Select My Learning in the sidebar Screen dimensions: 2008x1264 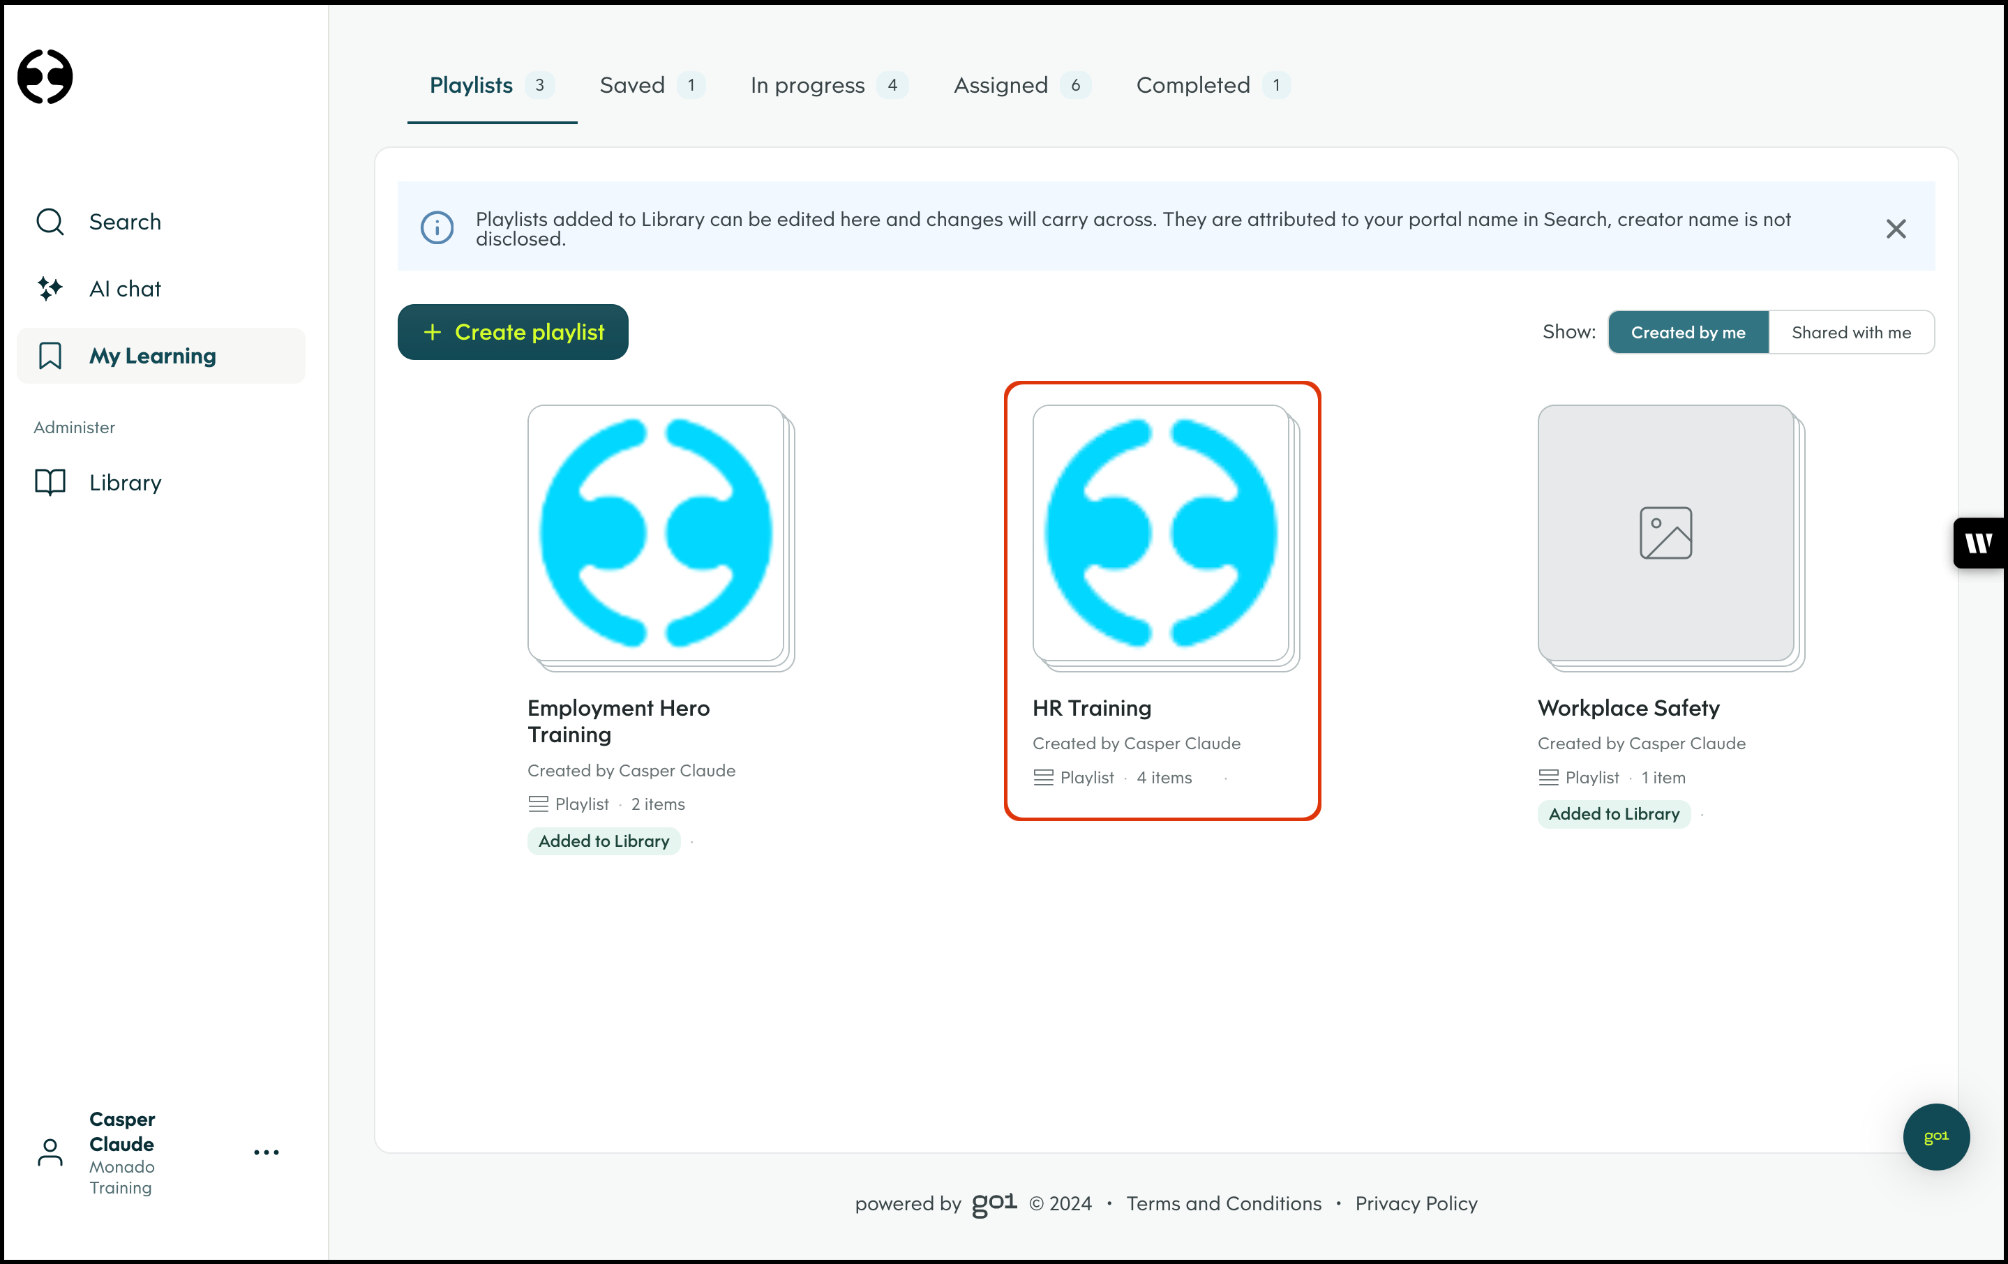coord(161,356)
